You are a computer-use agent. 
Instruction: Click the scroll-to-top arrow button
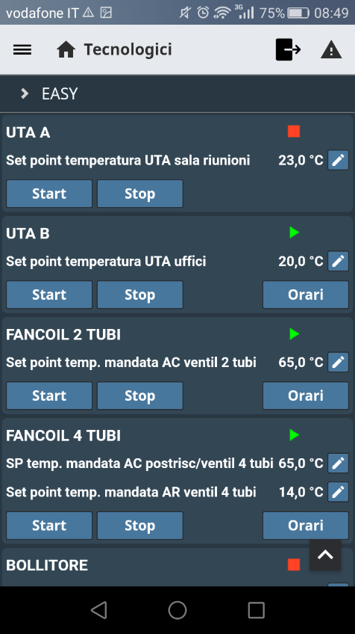(x=325, y=555)
